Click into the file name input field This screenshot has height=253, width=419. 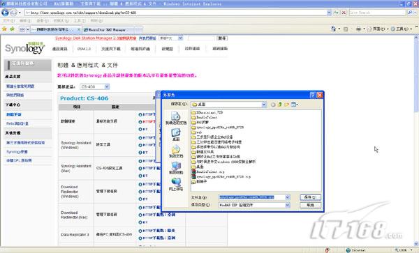pyautogui.click(x=251, y=197)
